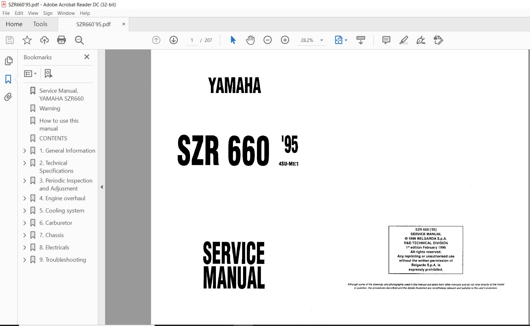Expand 5. Cooling system bookmark
The image size is (530, 326).
[25, 211]
